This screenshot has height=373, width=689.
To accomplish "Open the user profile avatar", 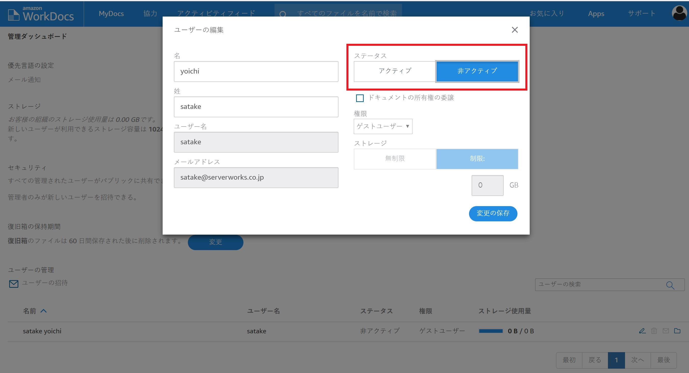I will click(679, 13).
